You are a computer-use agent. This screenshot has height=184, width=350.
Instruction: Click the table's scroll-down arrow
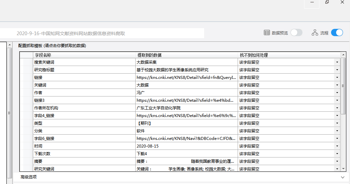(x=343, y=169)
